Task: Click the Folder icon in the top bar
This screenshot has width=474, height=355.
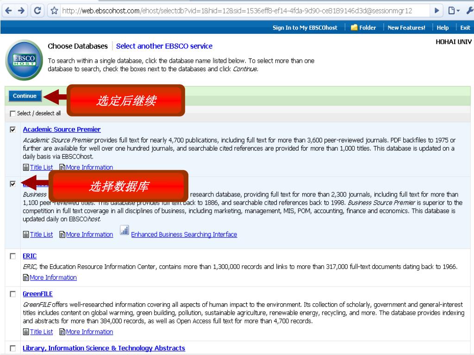Action: tap(354, 27)
